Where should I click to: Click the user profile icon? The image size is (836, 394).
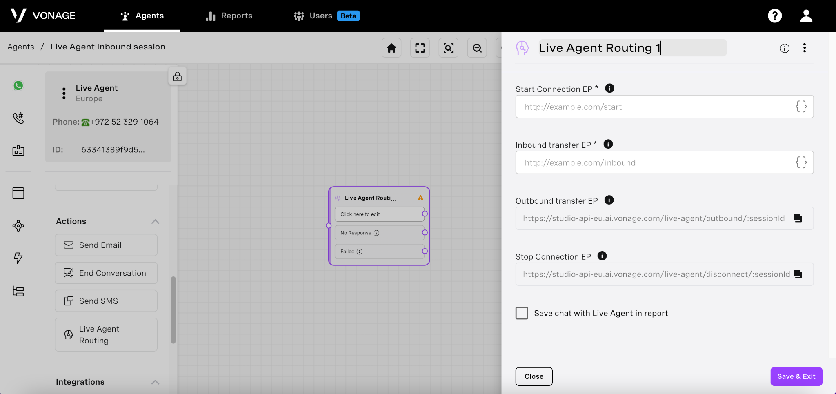click(x=806, y=16)
